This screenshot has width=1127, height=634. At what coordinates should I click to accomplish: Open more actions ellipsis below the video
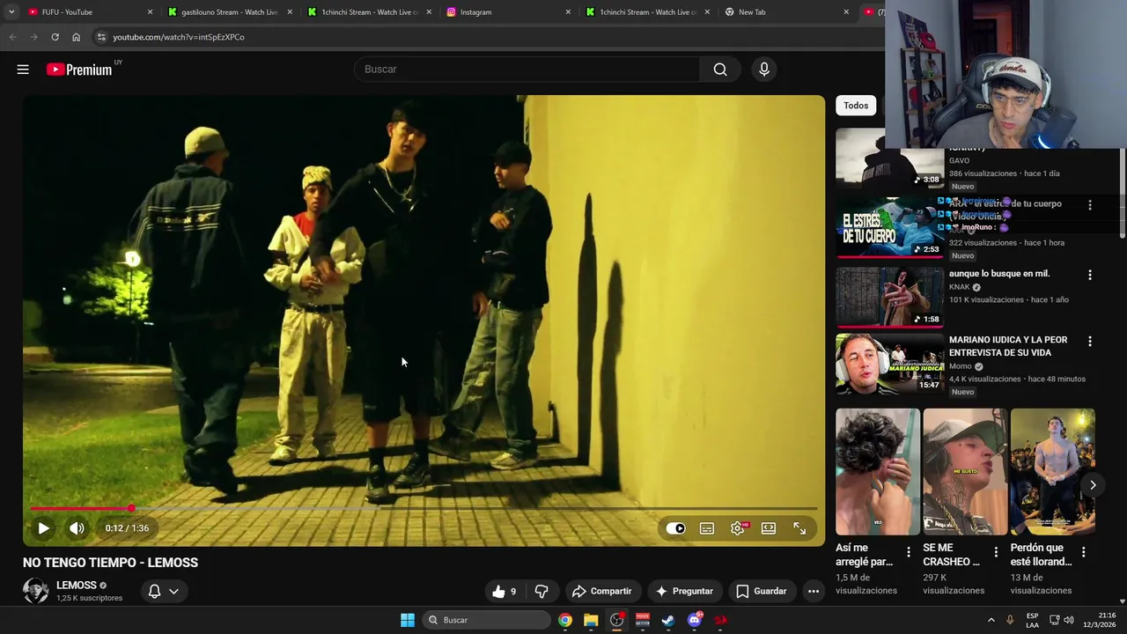pyautogui.click(x=814, y=592)
